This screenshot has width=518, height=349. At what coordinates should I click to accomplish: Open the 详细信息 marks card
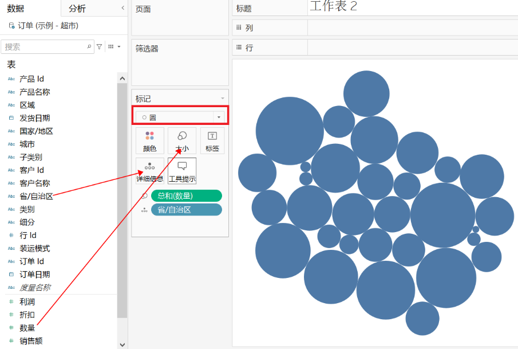coord(149,171)
